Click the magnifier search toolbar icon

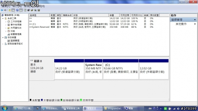point(35,10)
